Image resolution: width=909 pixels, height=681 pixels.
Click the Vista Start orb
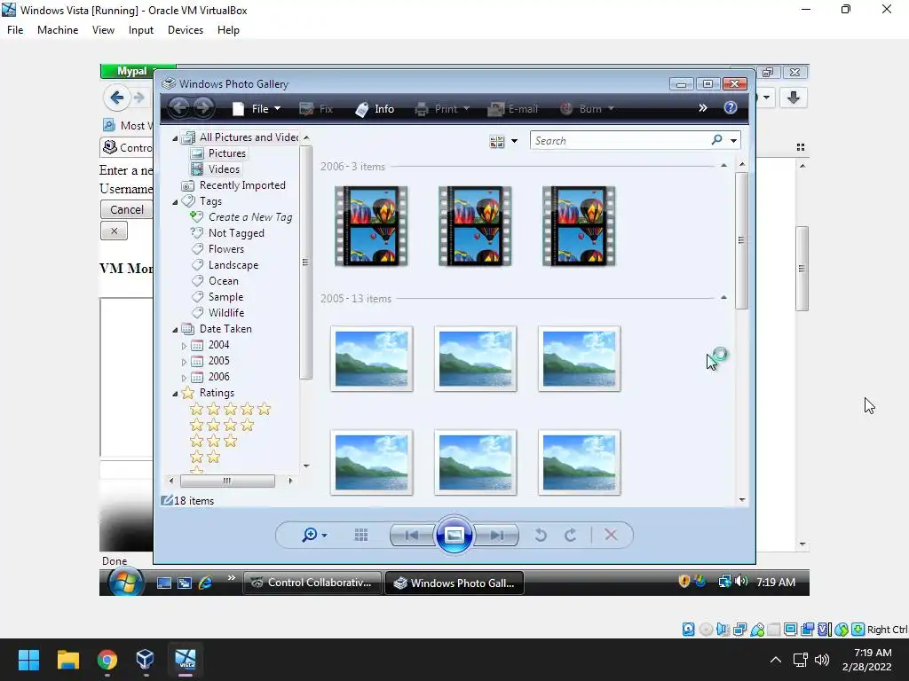[125, 582]
